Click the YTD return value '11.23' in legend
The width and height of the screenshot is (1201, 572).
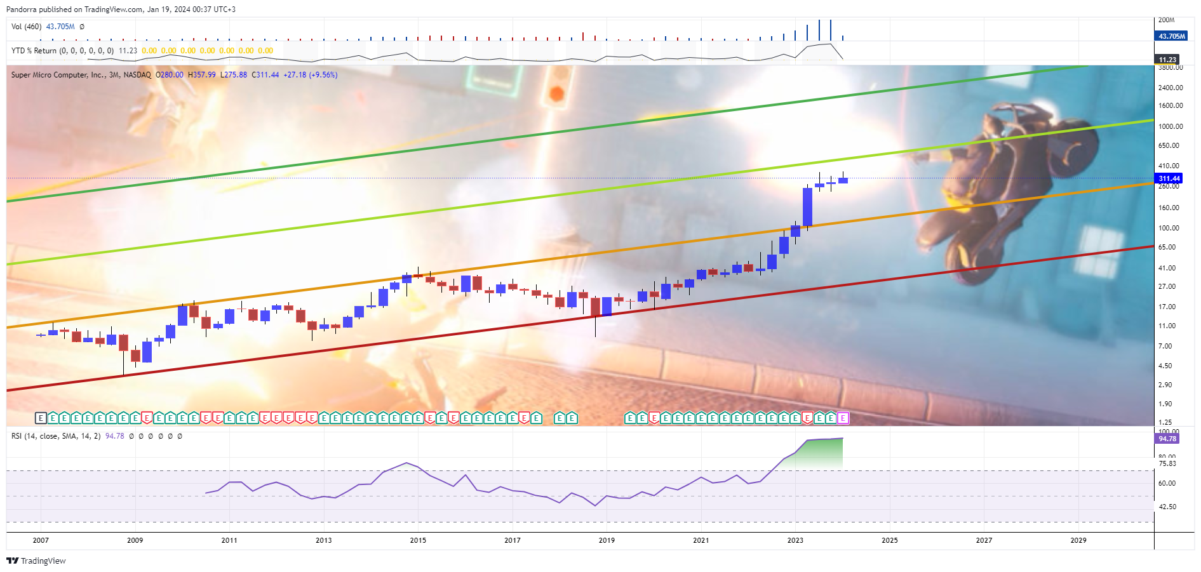(x=128, y=51)
